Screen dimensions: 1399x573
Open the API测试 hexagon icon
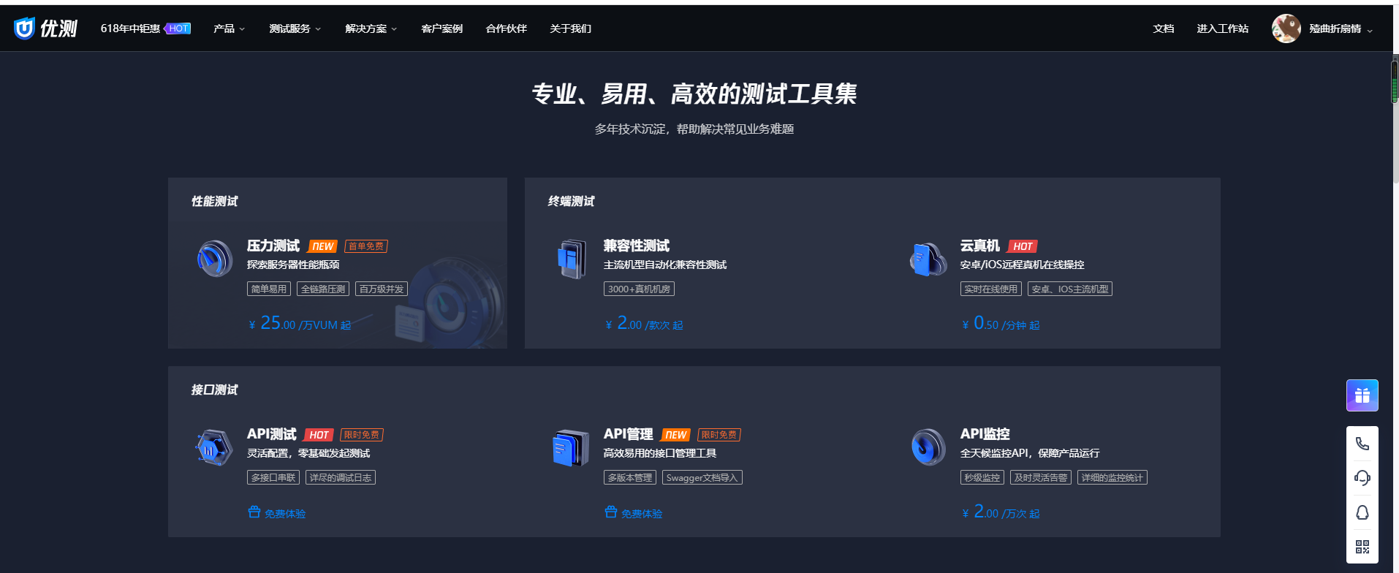[x=214, y=447]
